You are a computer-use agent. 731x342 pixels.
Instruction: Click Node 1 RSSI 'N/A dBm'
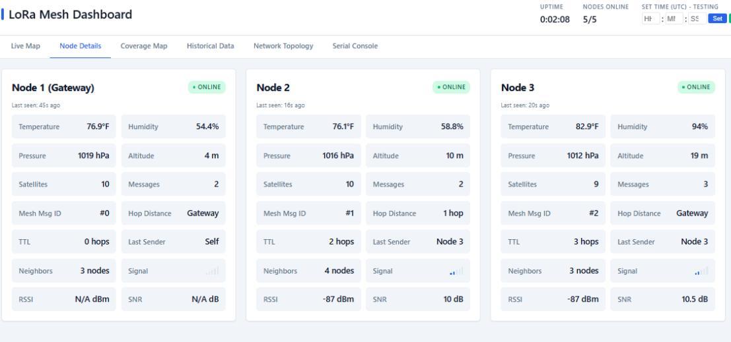point(92,299)
